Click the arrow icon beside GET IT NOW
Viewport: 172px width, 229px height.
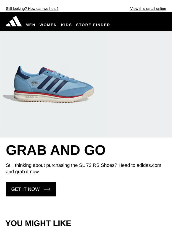47,189
